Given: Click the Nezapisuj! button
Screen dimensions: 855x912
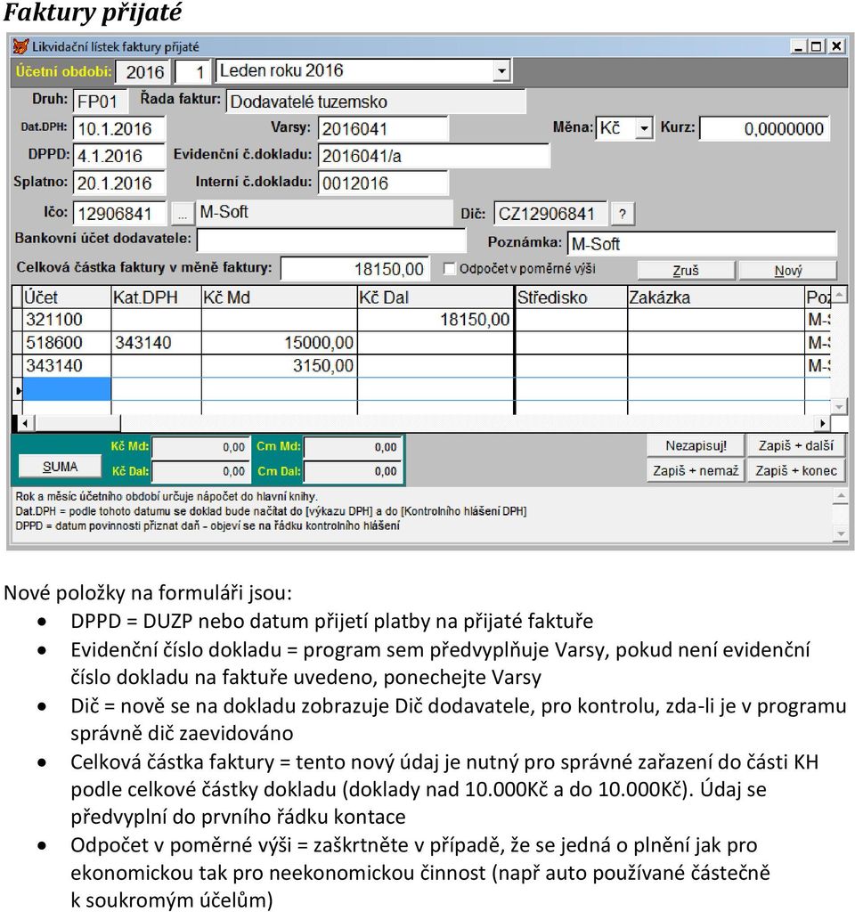Looking at the screenshot, I should (x=696, y=446).
